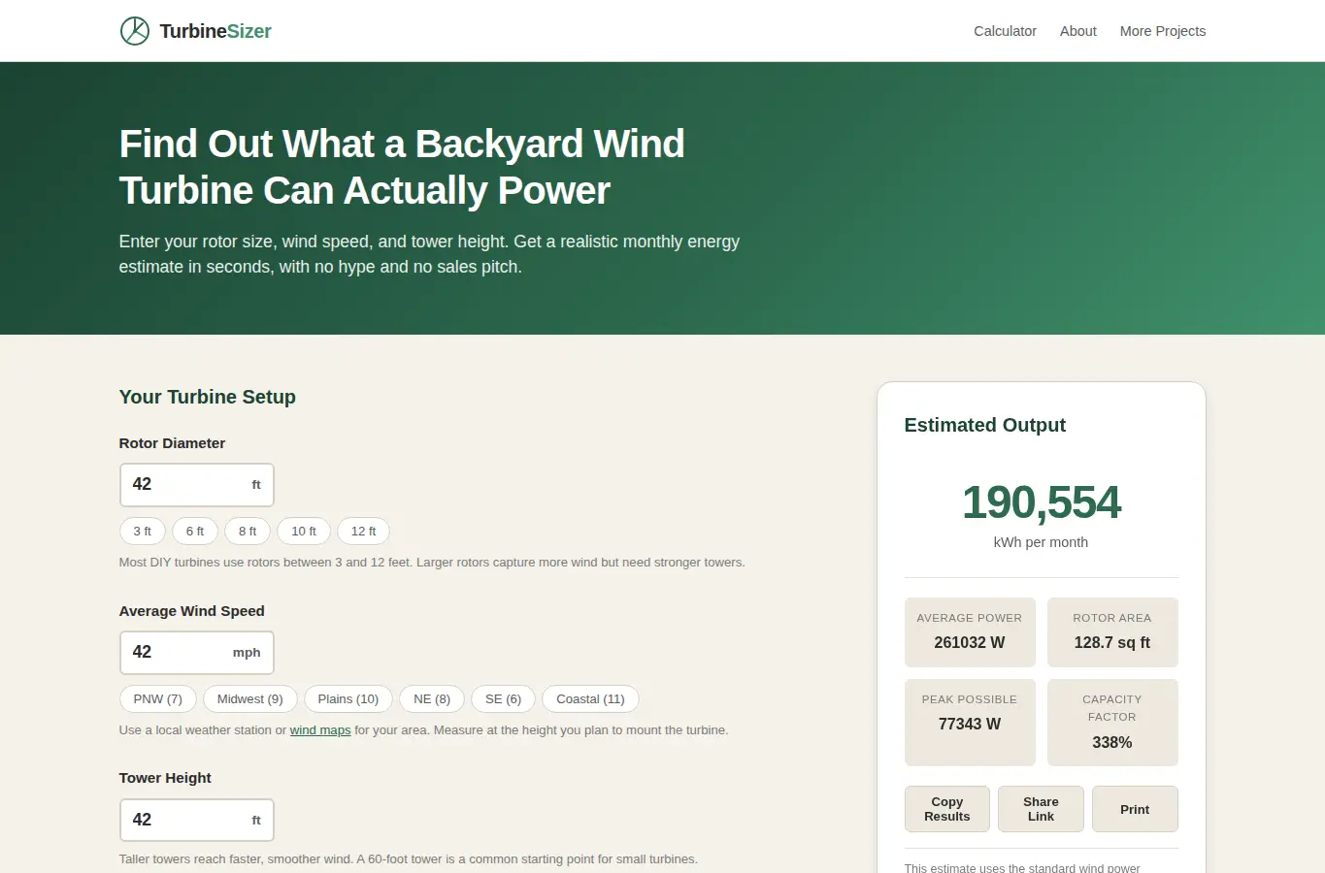
Task: Choose the Coastal (11) wind preset
Action: (590, 699)
